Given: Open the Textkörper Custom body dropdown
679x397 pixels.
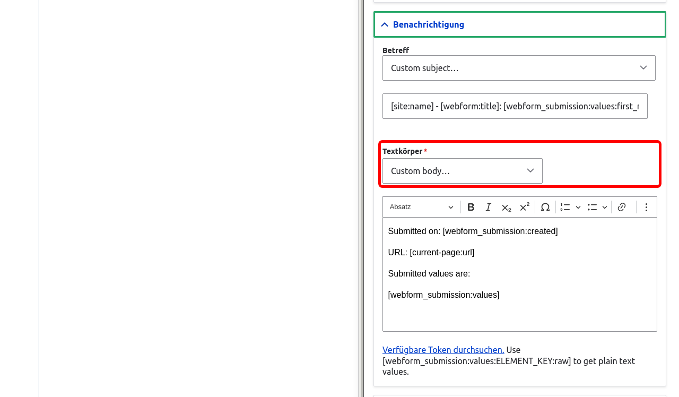Looking at the screenshot, I should click(462, 171).
